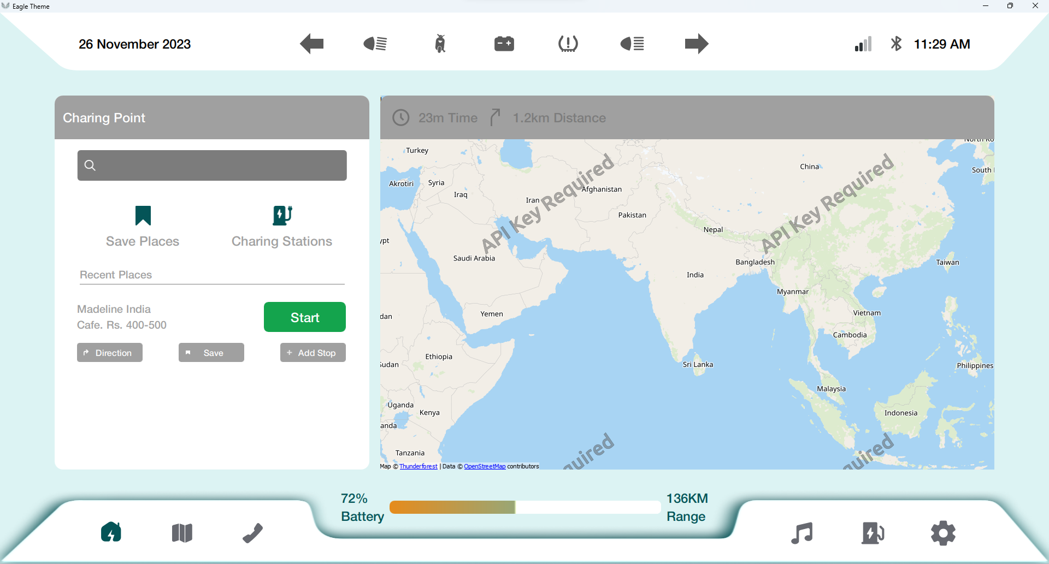Click Indonesia label on the map

click(901, 413)
